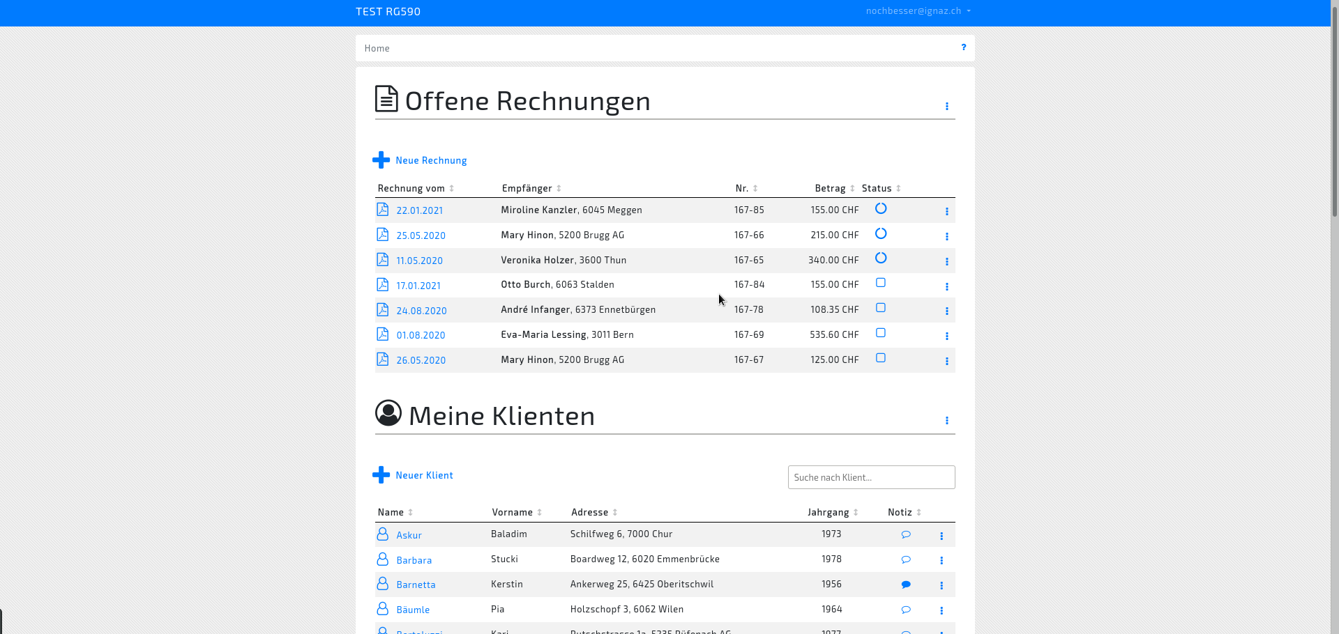Screen dimensions: 1339x634
Task: Open the three-dot menu of Offene Rechnungen section
Action: (947, 107)
